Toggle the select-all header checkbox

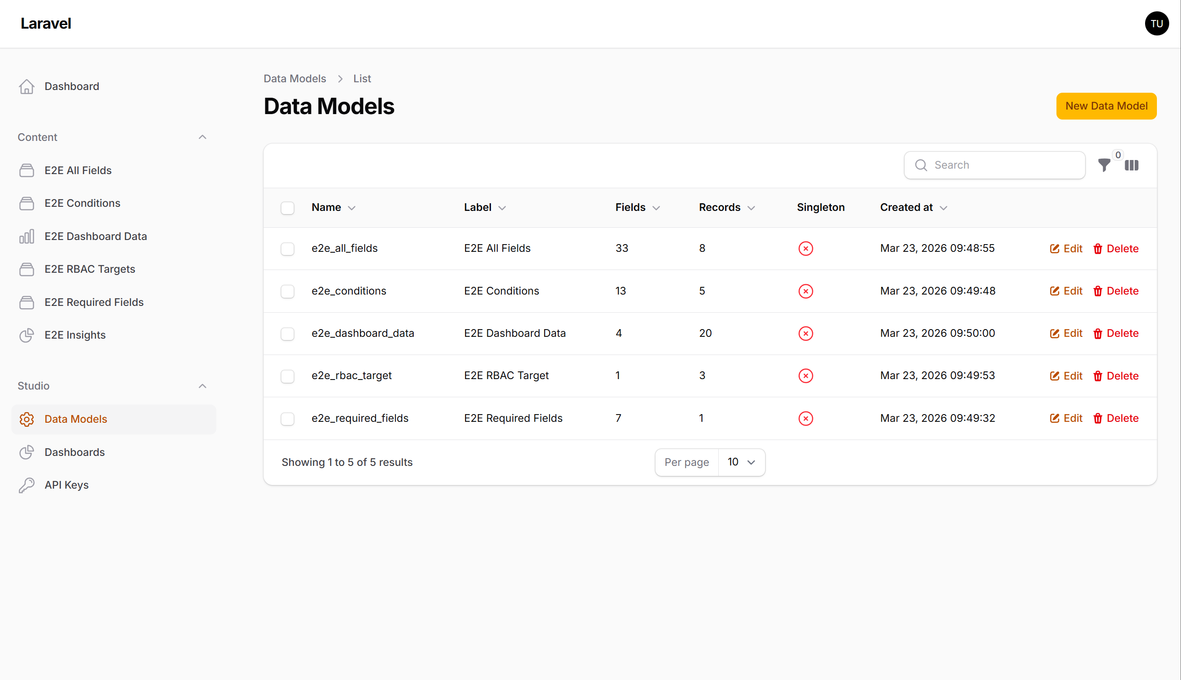pos(287,208)
